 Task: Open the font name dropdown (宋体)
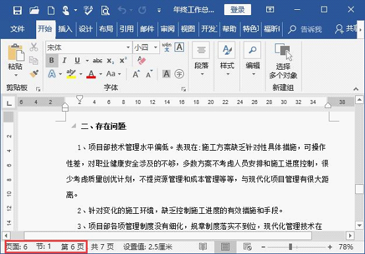[x=128, y=47]
